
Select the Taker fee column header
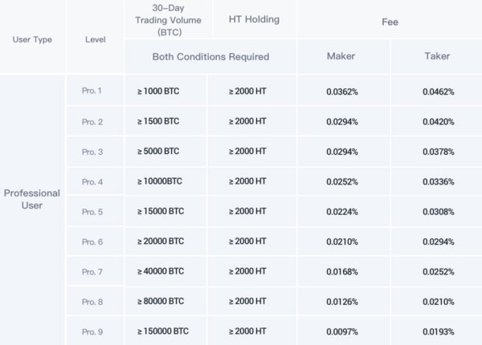(x=437, y=57)
